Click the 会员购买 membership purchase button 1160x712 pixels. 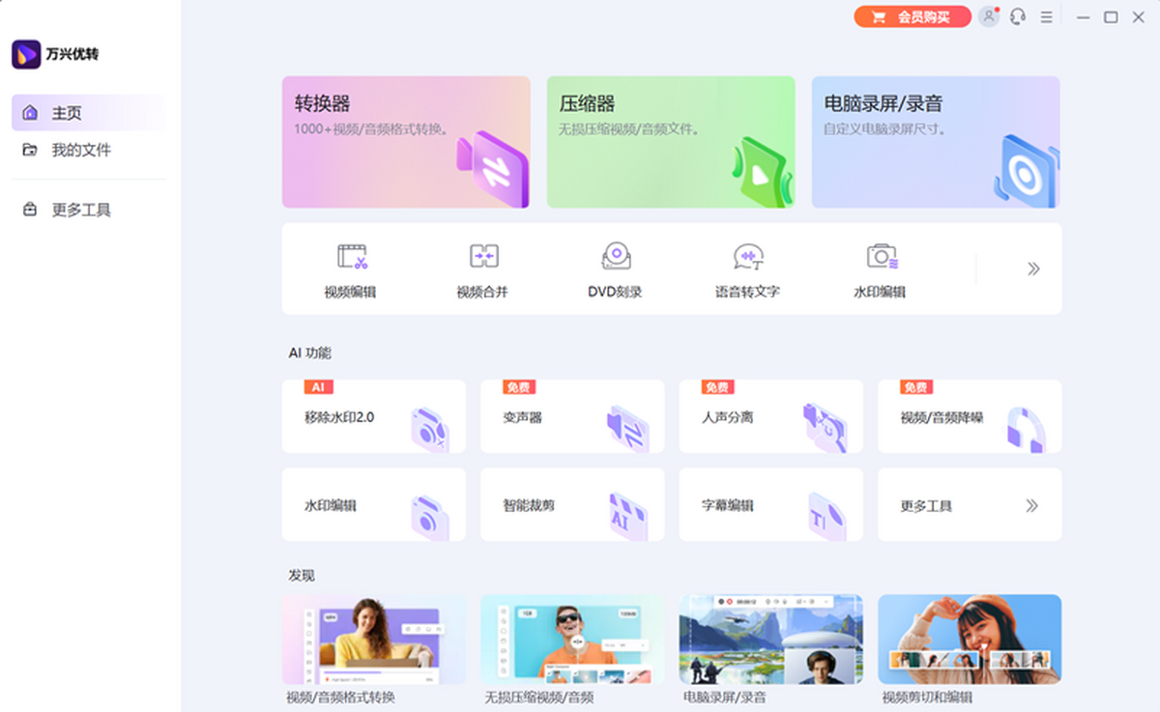(x=912, y=17)
